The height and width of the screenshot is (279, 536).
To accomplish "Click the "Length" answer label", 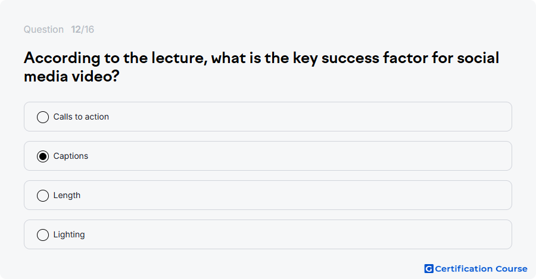I will (67, 195).
